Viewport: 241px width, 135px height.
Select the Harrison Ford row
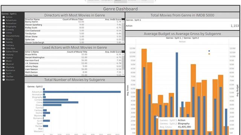(x=73, y=60)
